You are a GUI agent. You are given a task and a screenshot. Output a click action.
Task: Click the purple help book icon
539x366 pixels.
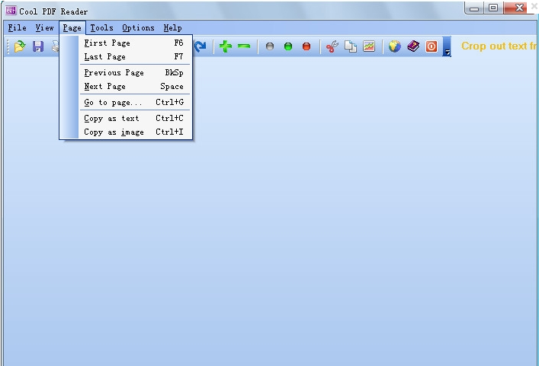[x=413, y=46]
